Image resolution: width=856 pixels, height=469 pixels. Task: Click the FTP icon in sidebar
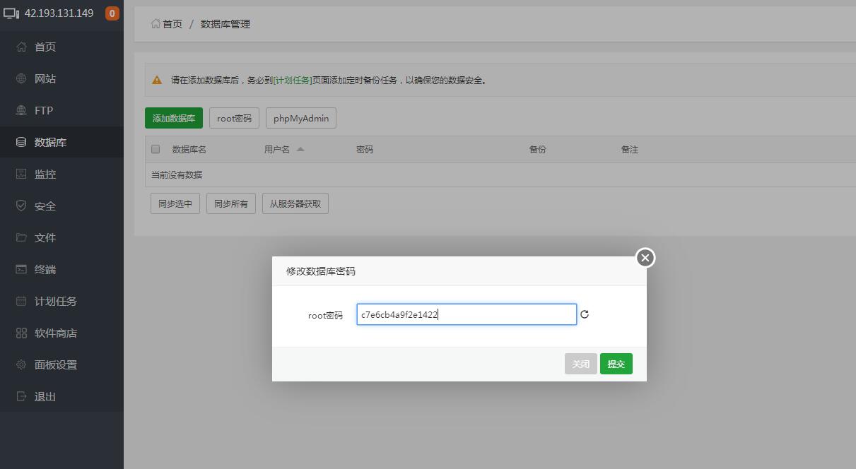(22, 110)
